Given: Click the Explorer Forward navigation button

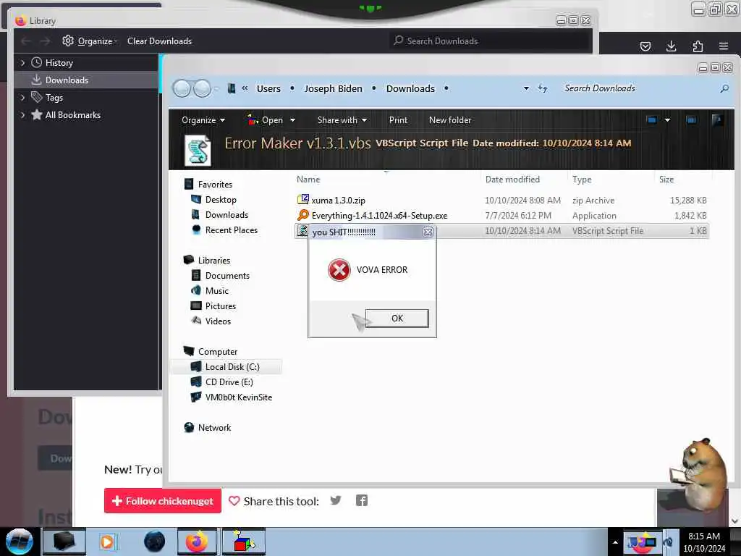Looking at the screenshot, I should [x=203, y=88].
